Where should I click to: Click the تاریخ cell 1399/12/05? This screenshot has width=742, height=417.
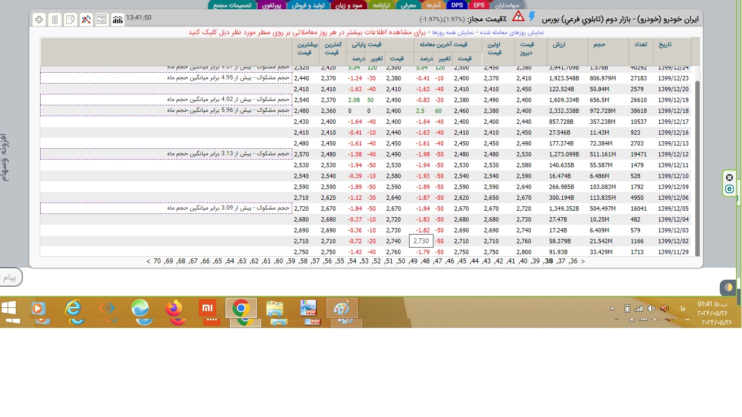(674, 208)
